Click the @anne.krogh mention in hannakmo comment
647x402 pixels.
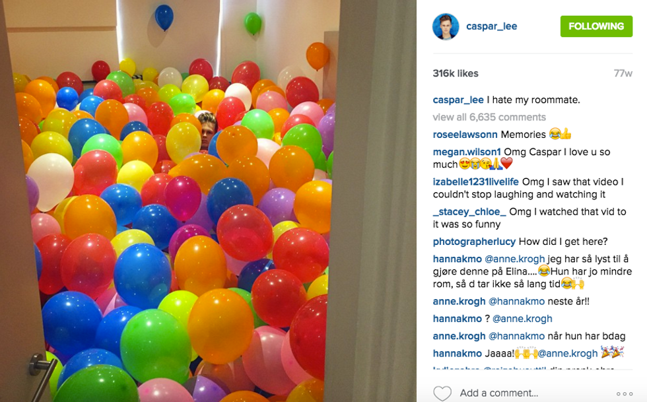(x=514, y=259)
